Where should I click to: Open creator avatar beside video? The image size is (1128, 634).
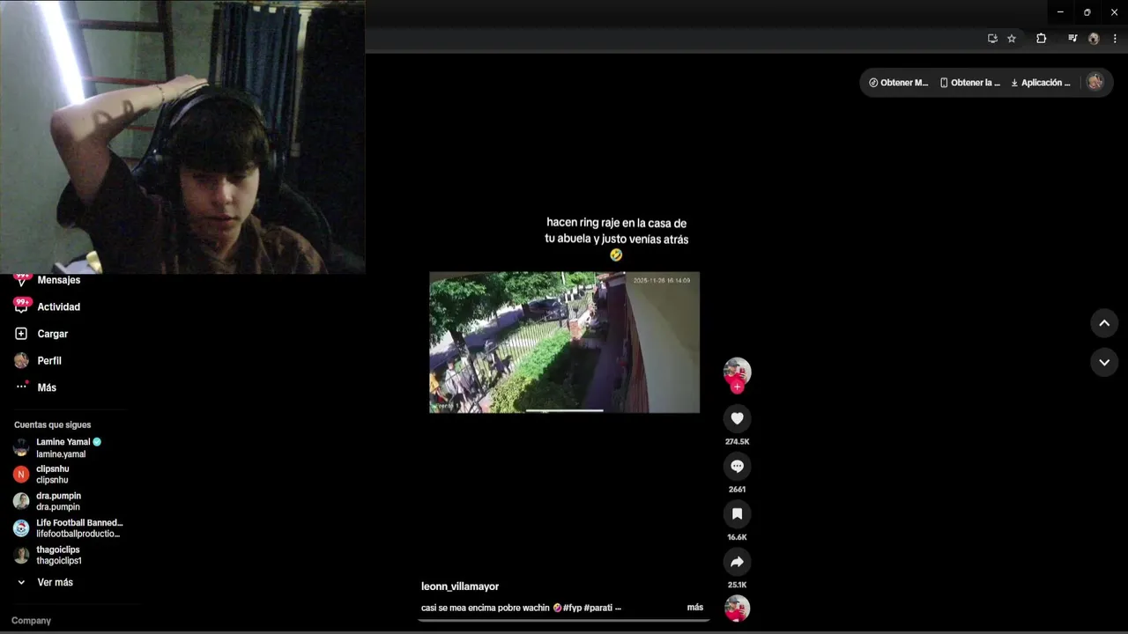point(737,371)
